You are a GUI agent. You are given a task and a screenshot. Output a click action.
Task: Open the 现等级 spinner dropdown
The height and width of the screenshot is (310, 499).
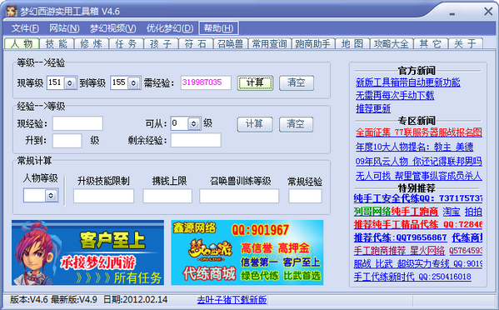[x=70, y=83]
